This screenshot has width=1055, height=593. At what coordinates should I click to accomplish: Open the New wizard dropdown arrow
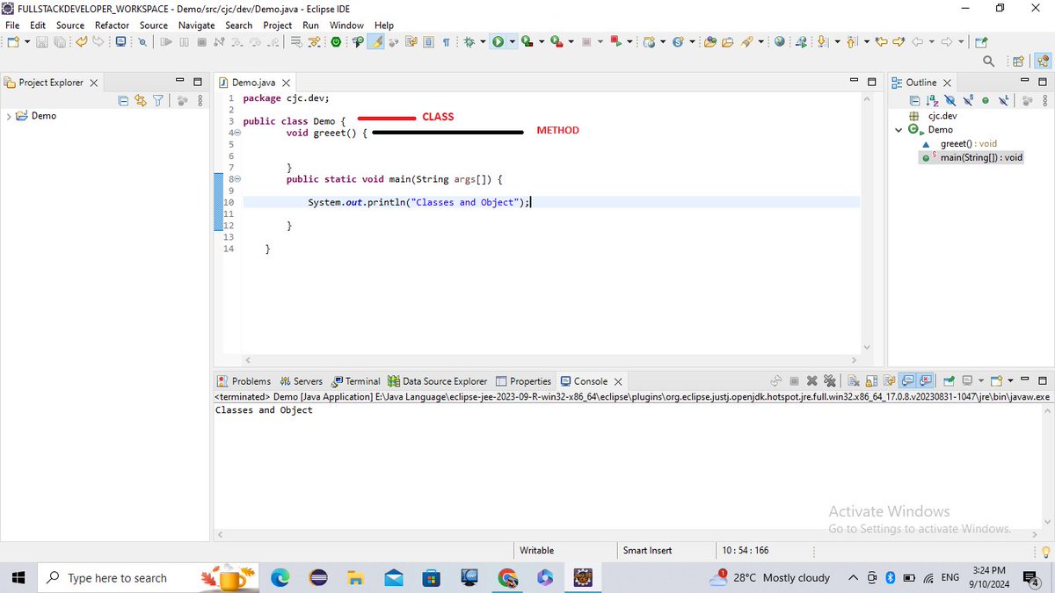(27, 41)
